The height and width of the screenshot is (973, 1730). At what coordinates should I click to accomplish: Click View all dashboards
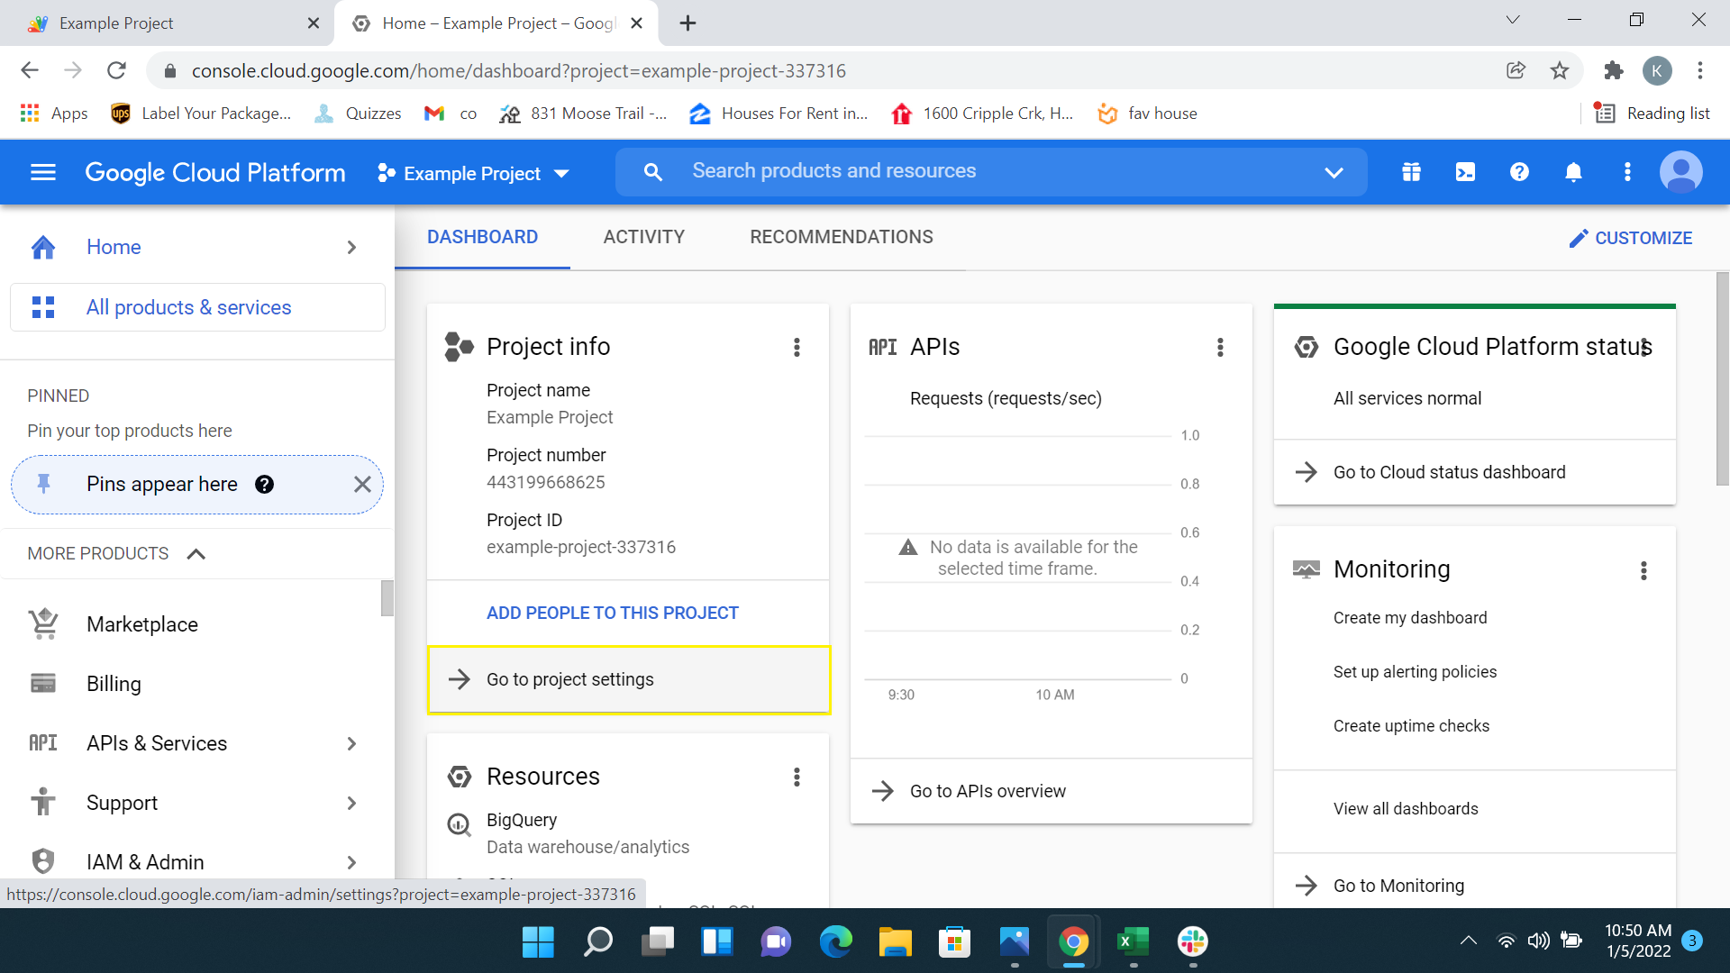[x=1406, y=809]
